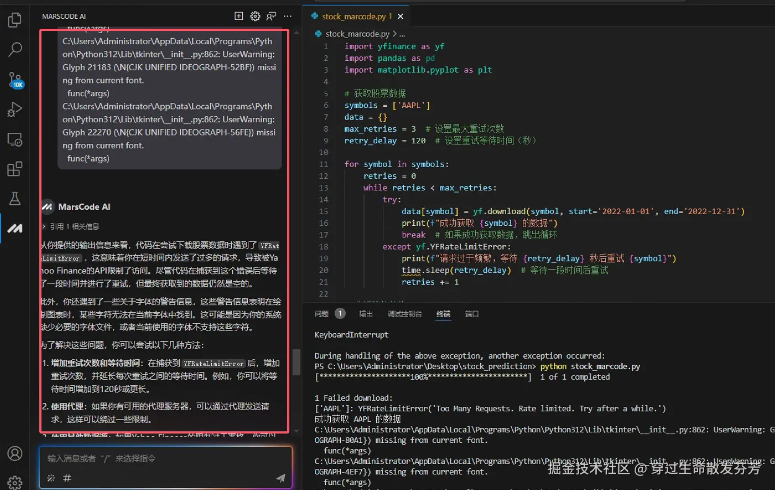Click code line 'import matplotlib.pyplot as plt'
Image resolution: width=775 pixels, height=490 pixels.
point(418,70)
